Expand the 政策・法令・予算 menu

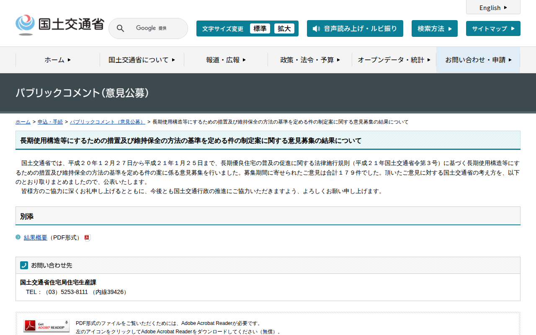[x=309, y=60]
